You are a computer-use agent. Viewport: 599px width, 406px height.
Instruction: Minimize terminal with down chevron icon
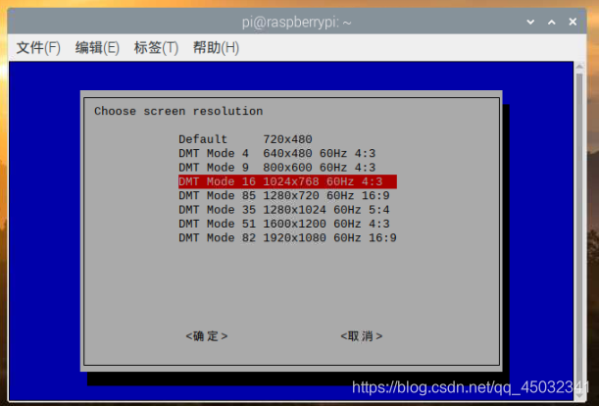pyautogui.click(x=530, y=23)
